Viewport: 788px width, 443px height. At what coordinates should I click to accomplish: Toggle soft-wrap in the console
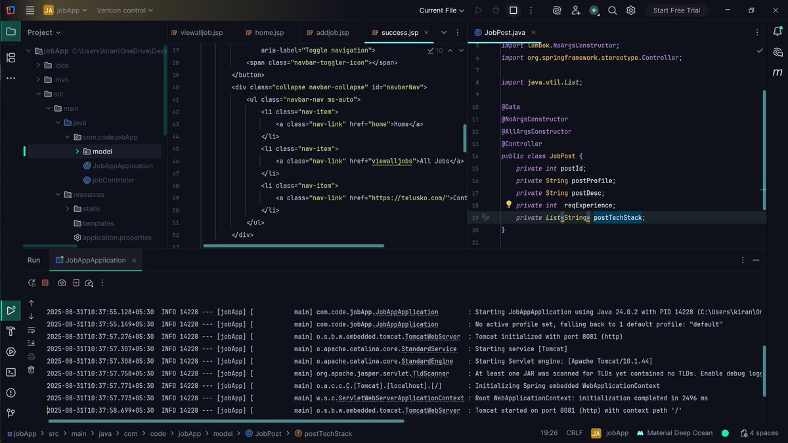[31, 330]
